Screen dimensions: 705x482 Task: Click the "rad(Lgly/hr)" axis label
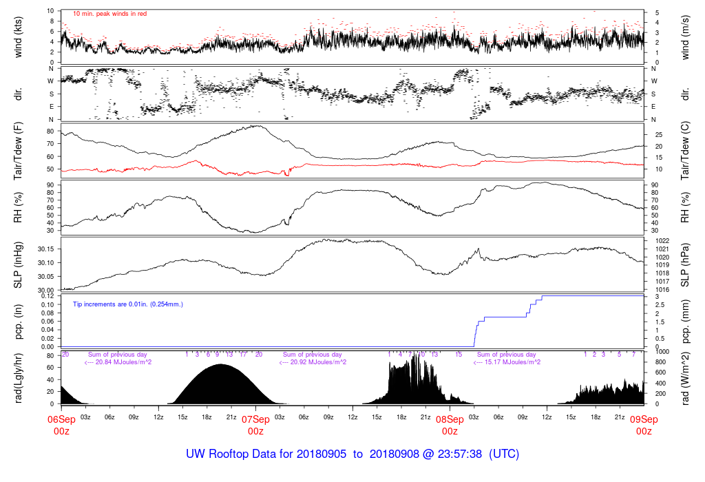pos(18,379)
